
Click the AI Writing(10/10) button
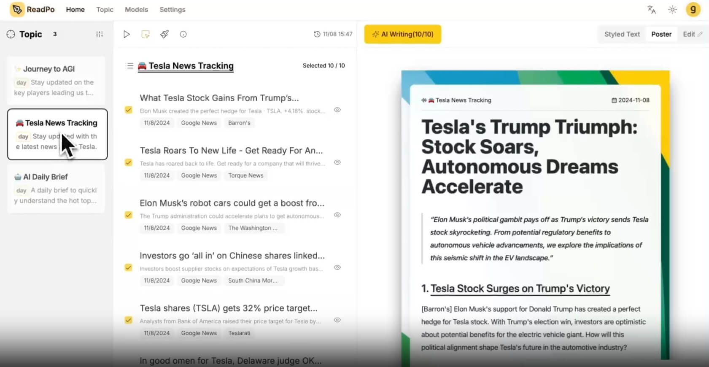(x=403, y=34)
